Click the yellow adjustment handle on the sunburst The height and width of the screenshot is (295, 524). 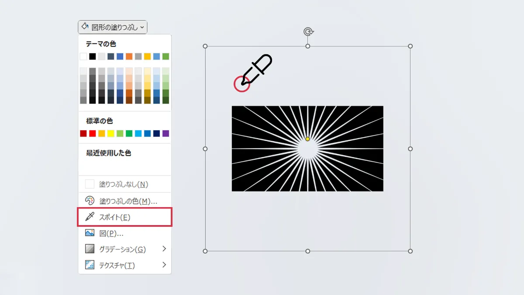[x=307, y=139]
